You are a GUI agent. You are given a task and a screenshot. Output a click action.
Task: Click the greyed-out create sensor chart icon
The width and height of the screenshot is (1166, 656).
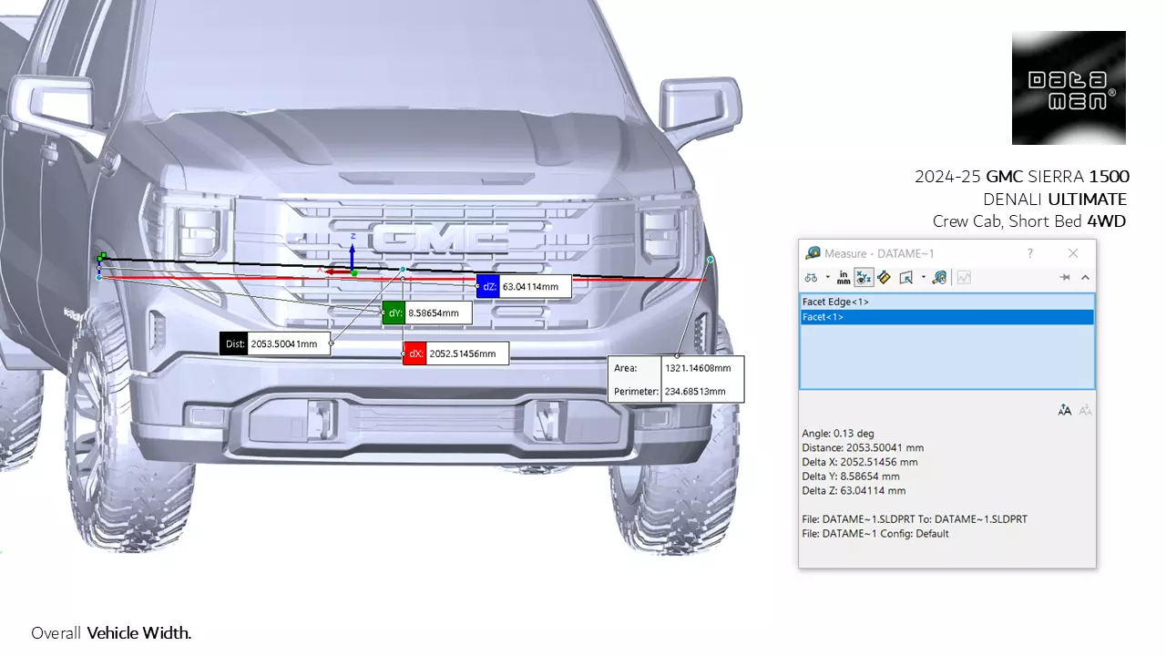pos(964,277)
